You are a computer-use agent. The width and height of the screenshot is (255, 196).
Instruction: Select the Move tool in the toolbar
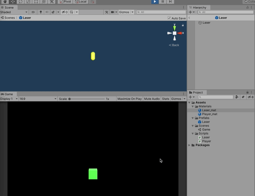[x=13, y=2]
